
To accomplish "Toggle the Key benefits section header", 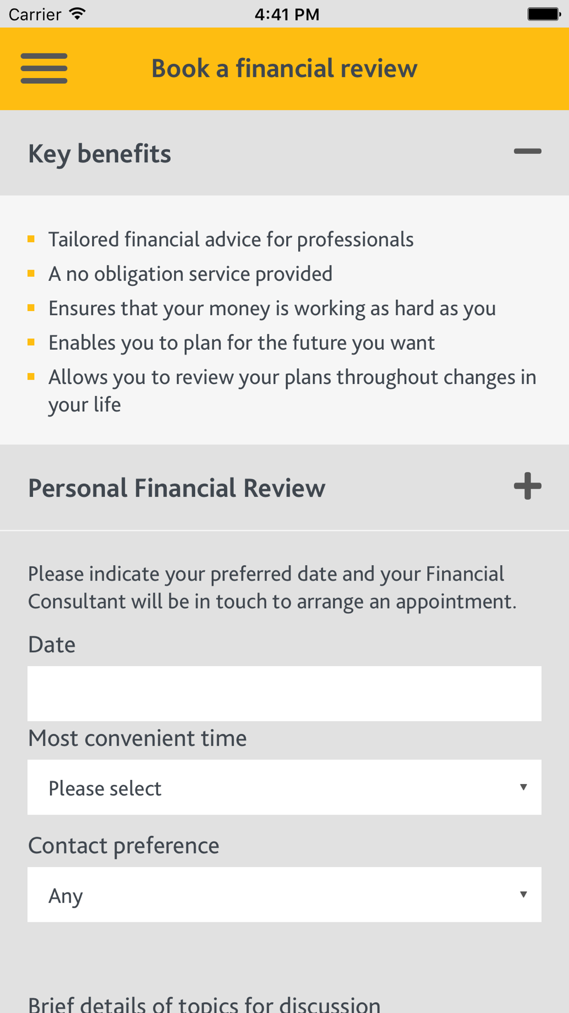I will tap(284, 153).
